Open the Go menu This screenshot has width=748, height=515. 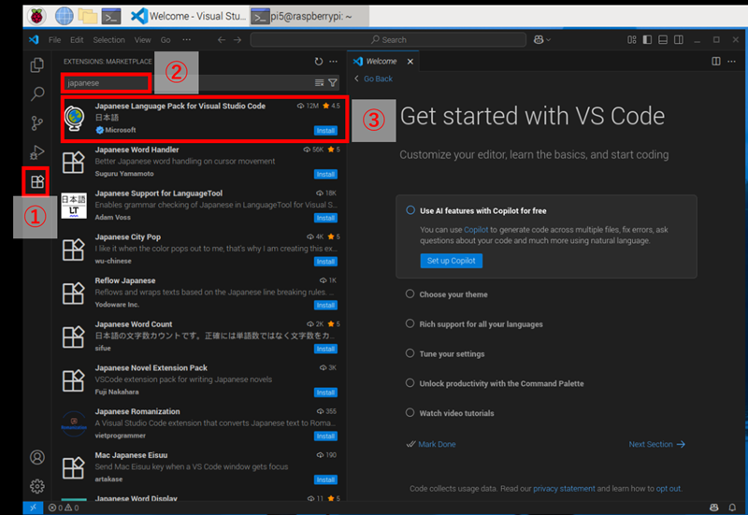(x=165, y=40)
